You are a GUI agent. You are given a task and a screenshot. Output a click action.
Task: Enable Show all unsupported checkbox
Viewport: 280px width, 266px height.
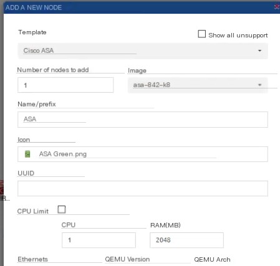(x=202, y=34)
